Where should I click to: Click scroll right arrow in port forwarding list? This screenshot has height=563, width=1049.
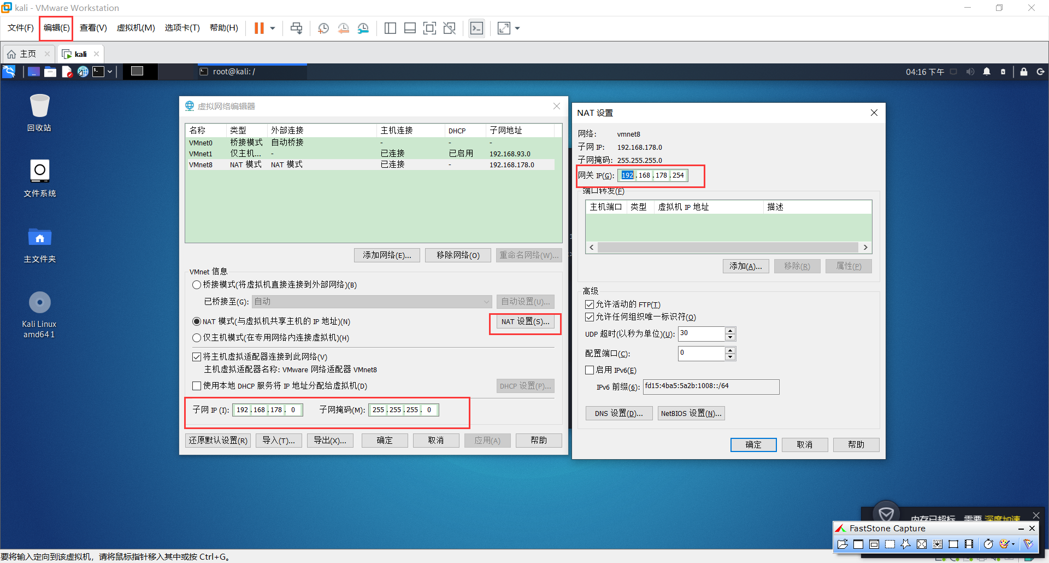coord(865,248)
